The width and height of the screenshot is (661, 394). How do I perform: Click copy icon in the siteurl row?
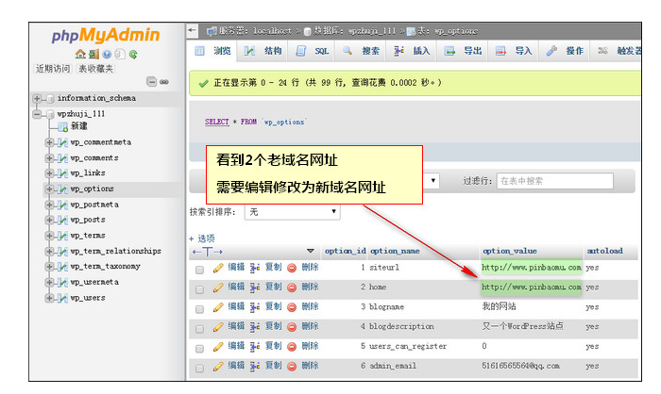click(255, 268)
